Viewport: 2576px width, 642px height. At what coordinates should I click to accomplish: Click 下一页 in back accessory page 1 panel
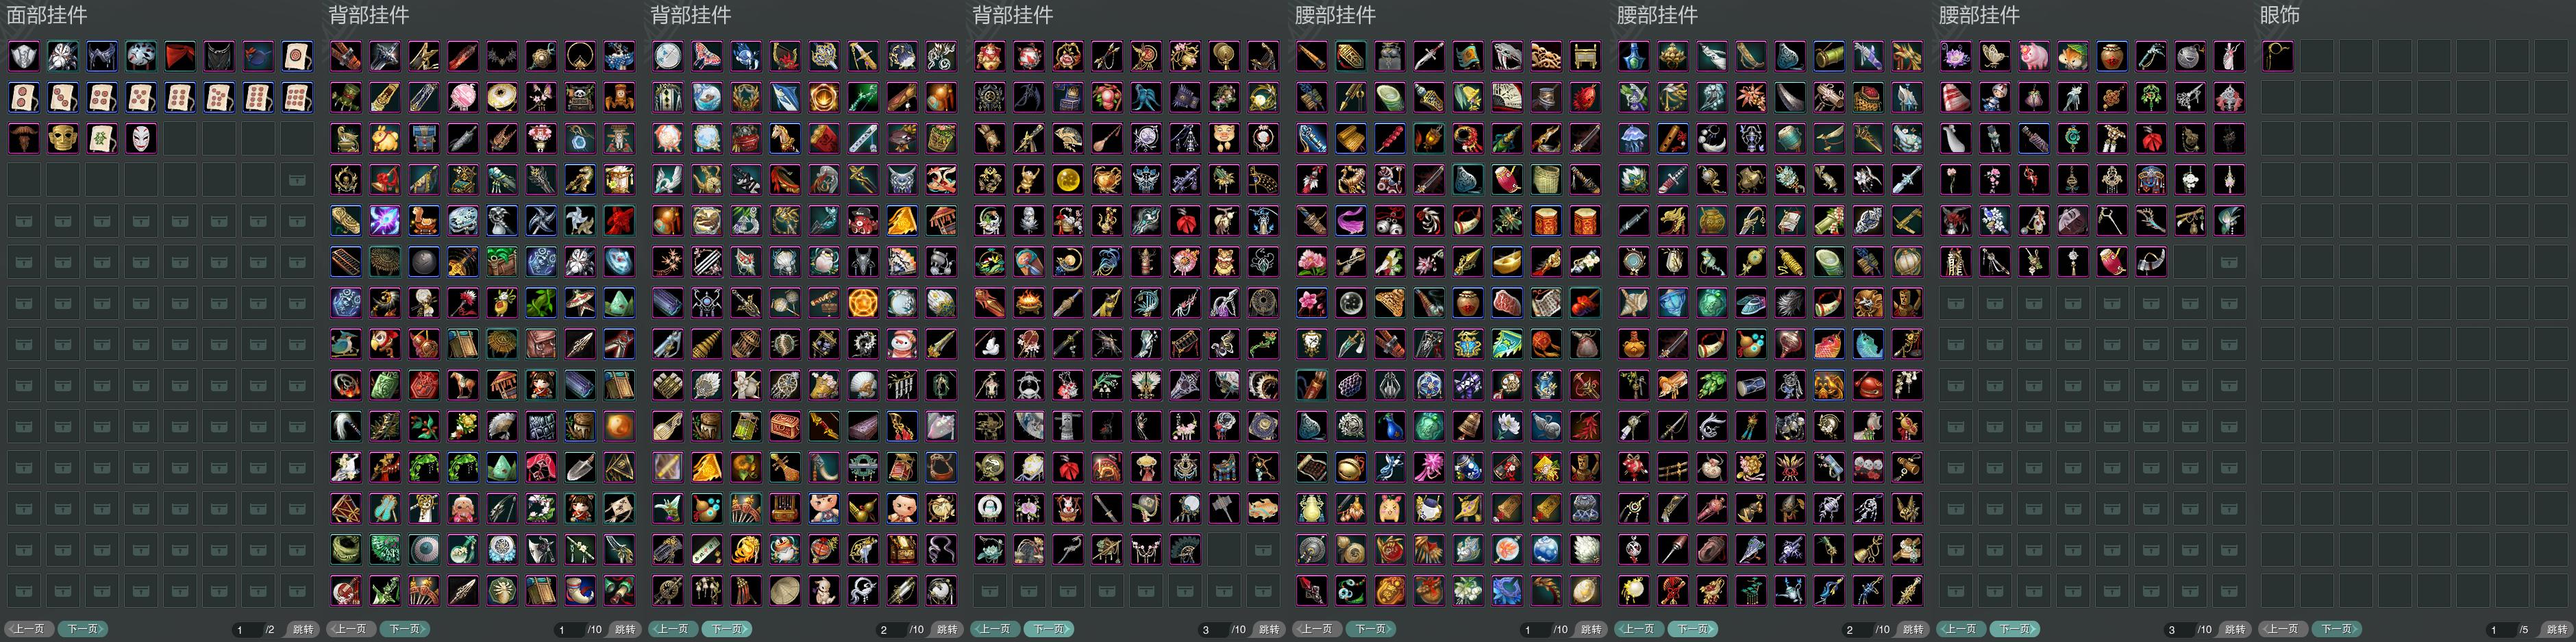pyautogui.click(x=404, y=629)
